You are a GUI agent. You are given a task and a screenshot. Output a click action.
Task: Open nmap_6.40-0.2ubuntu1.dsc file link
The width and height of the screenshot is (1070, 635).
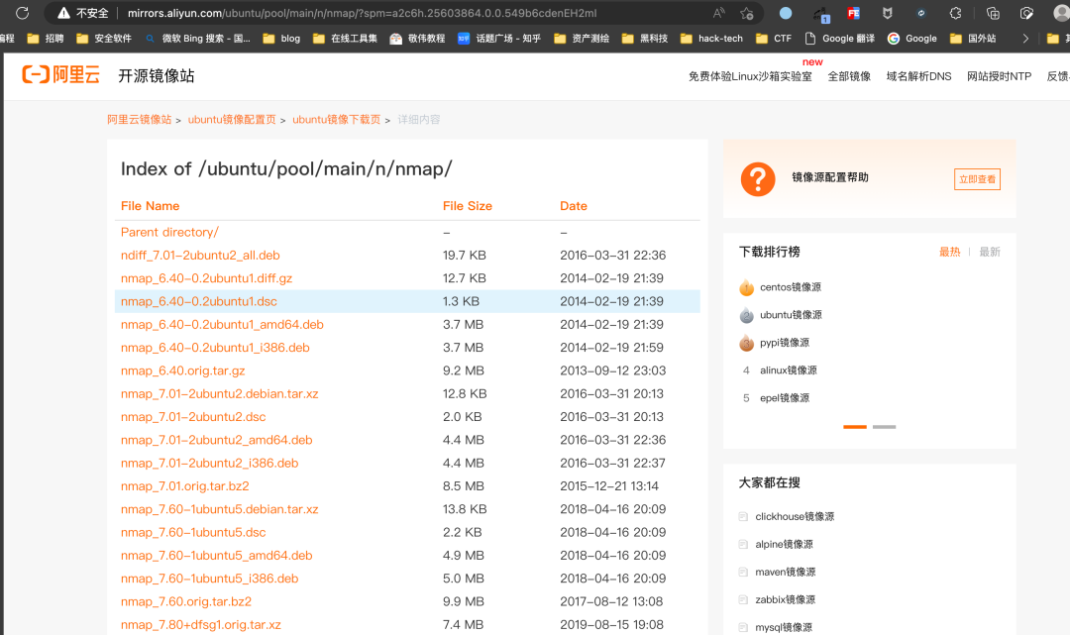coord(198,301)
